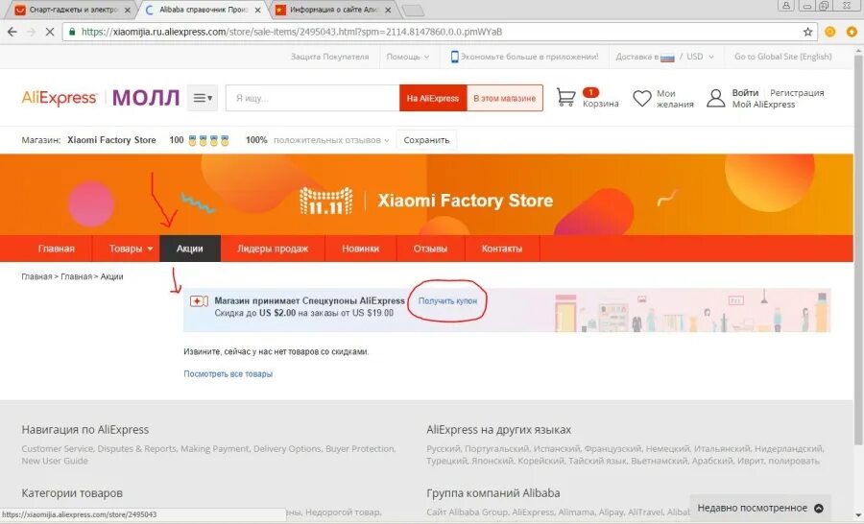864x524 pixels.
Task: Open the Новинки menu item
Action: coord(360,249)
